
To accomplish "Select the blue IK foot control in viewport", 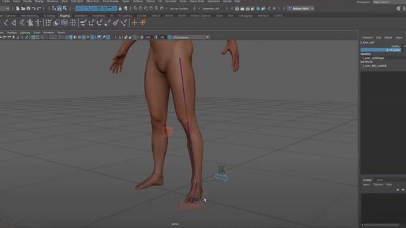I will click(221, 177).
